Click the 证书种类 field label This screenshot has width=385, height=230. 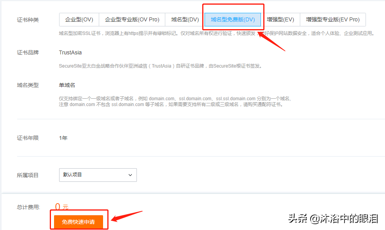coord(28,20)
